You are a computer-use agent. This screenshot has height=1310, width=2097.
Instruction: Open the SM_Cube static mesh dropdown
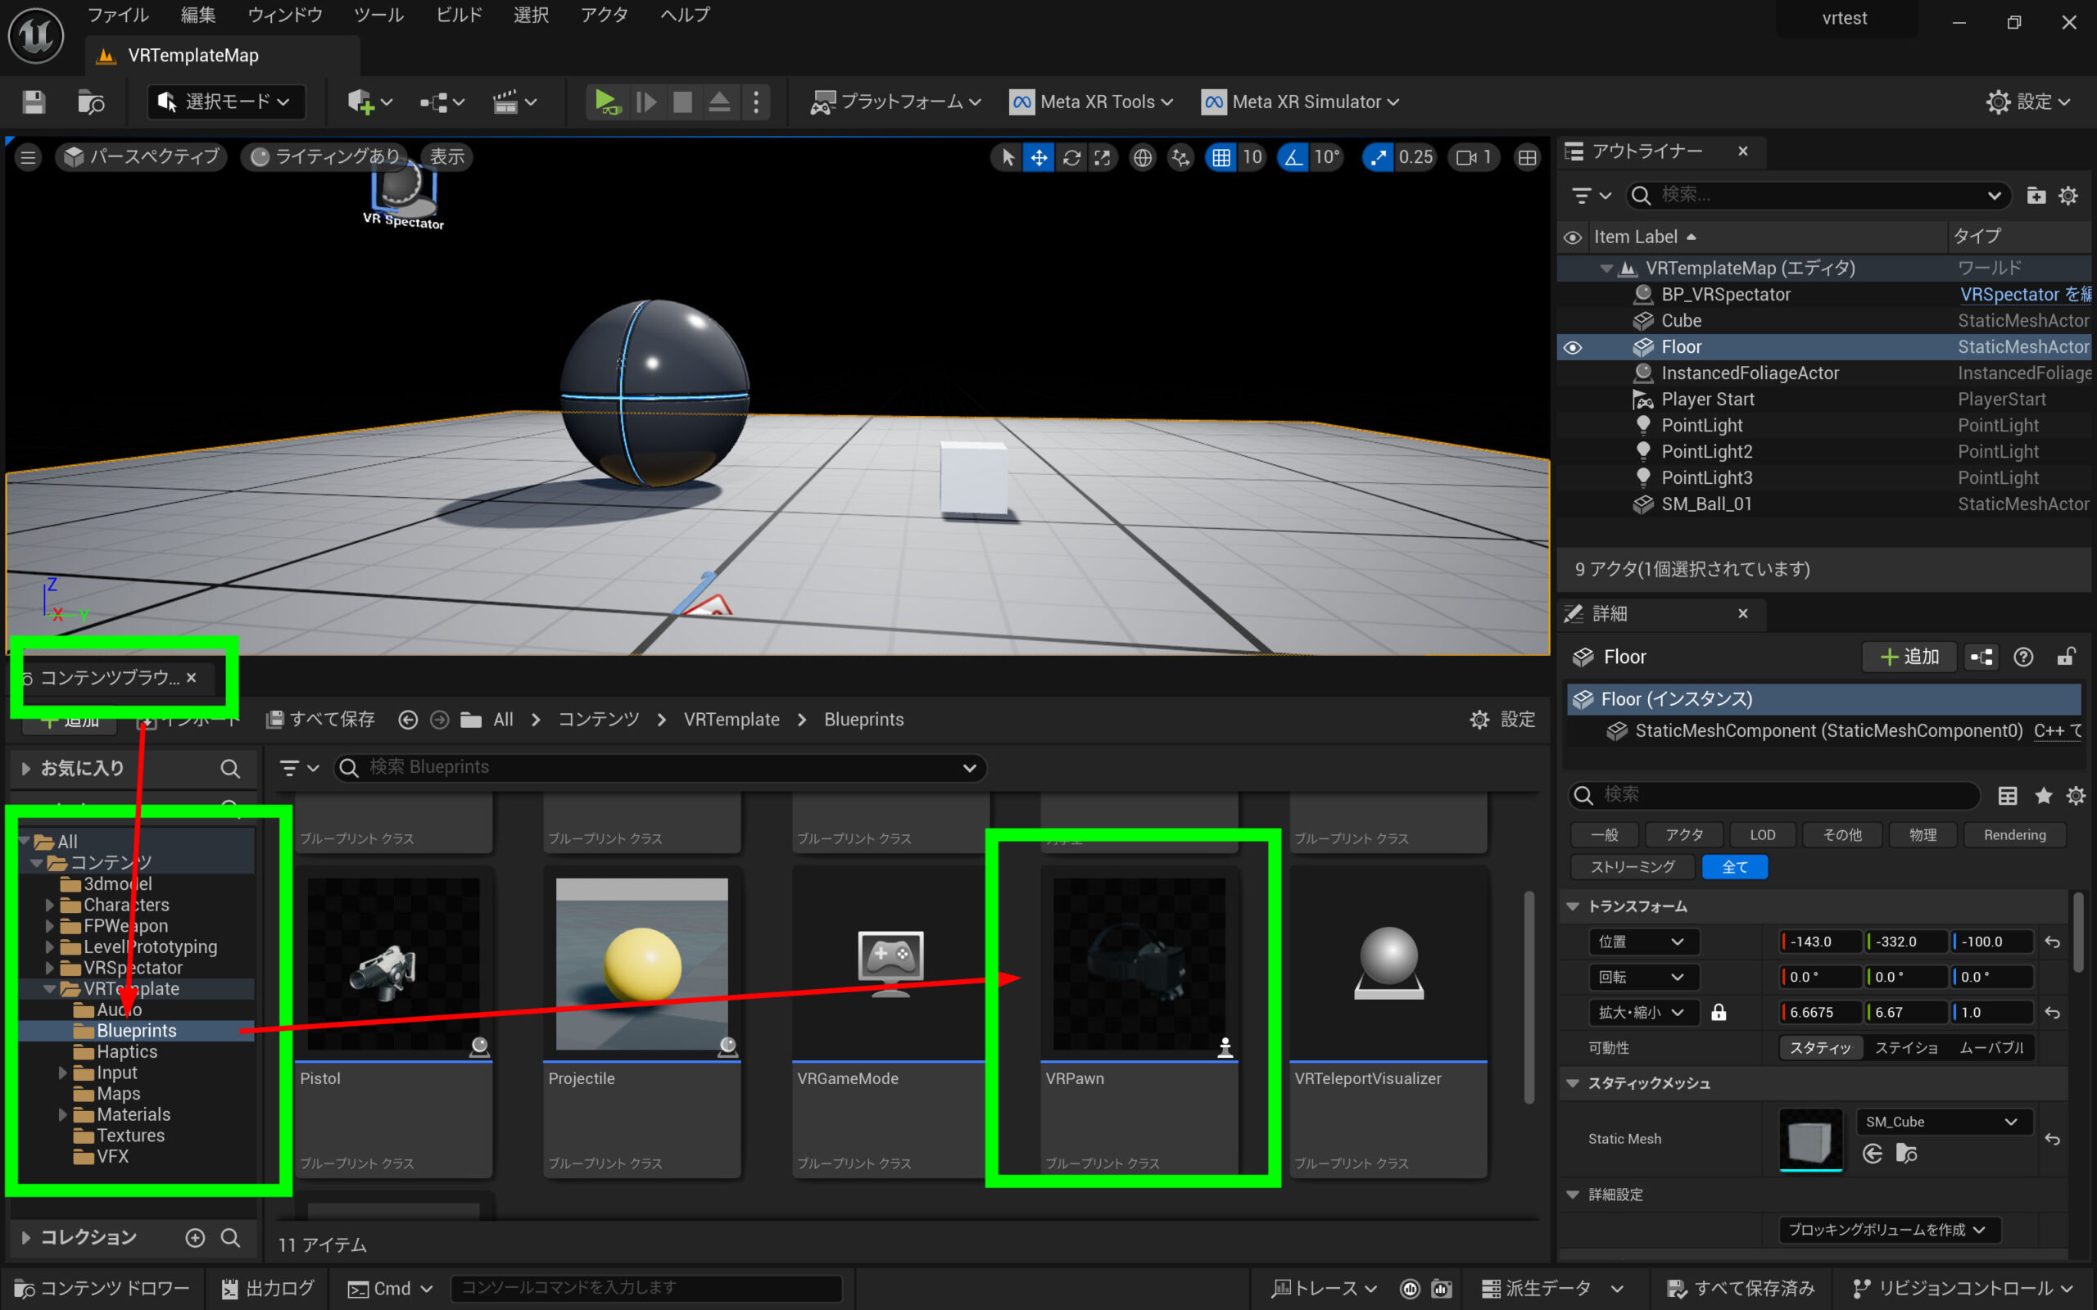coord(1941,1121)
